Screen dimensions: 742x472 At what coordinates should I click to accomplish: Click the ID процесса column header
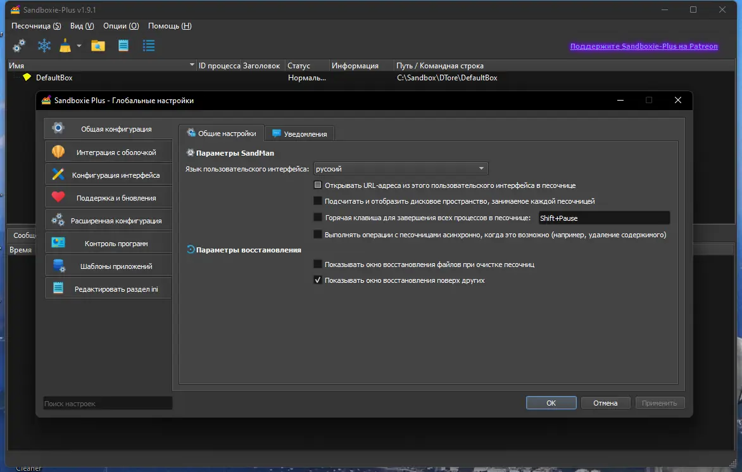pos(219,65)
